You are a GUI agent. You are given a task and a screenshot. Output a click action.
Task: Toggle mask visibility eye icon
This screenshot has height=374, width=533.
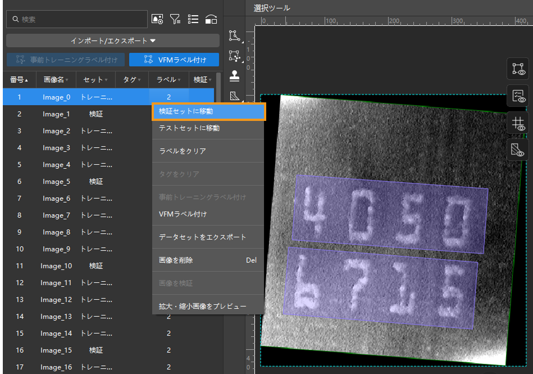pos(517,149)
